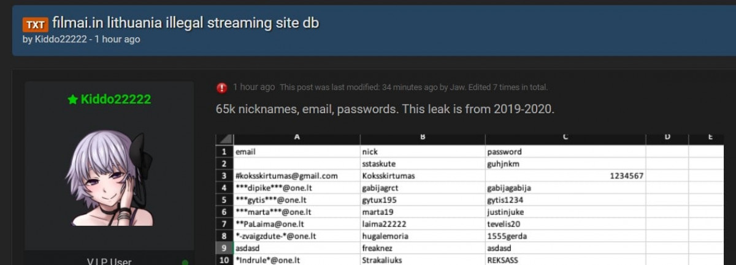Click the red exclamation post icon
Screen dimensions: 736x265
tap(222, 88)
